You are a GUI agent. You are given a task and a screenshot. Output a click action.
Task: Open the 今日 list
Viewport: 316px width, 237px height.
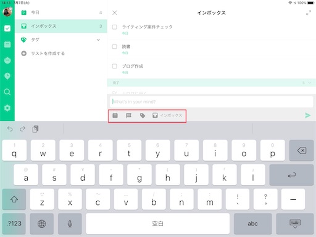point(61,12)
